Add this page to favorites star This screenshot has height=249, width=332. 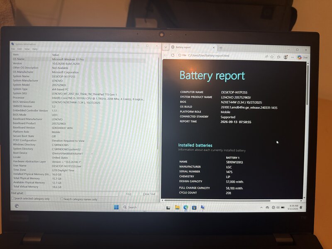pyautogui.click(x=272, y=56)
